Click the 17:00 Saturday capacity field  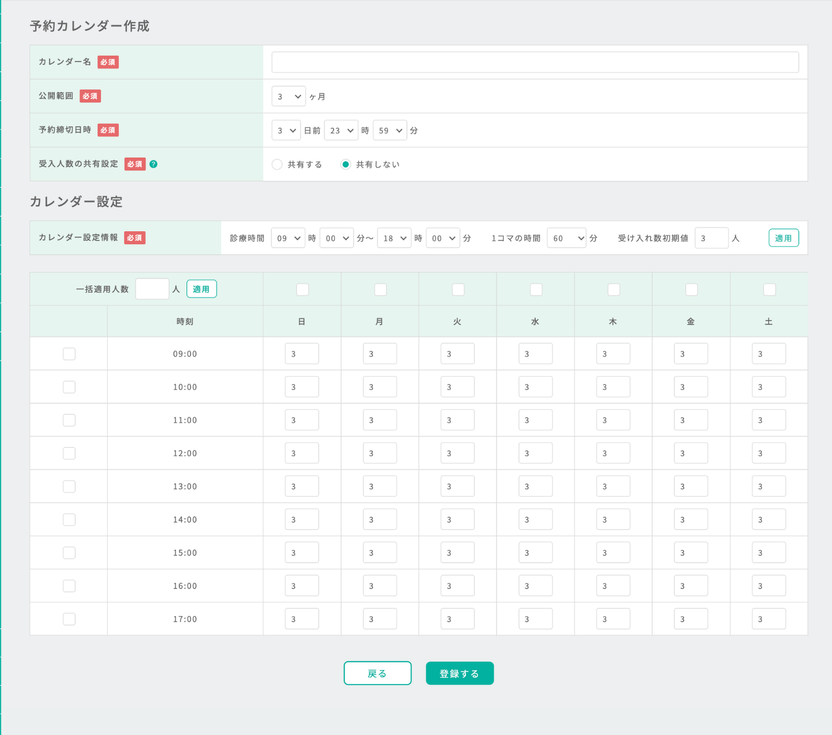pos(769,619)
